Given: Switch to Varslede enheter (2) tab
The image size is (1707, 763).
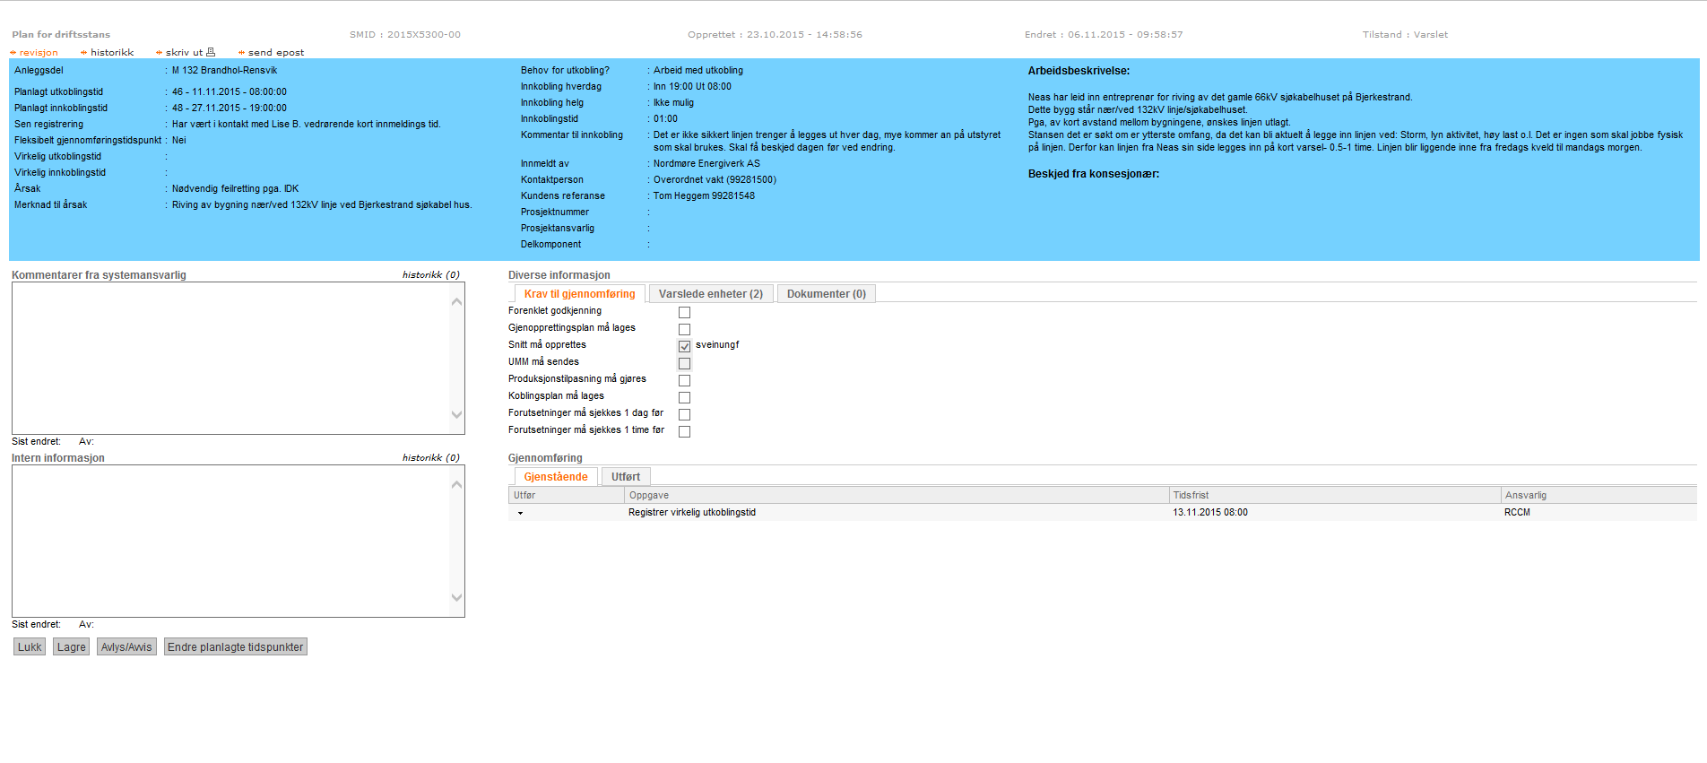Looking at the screenshot, I should (711, 294).
